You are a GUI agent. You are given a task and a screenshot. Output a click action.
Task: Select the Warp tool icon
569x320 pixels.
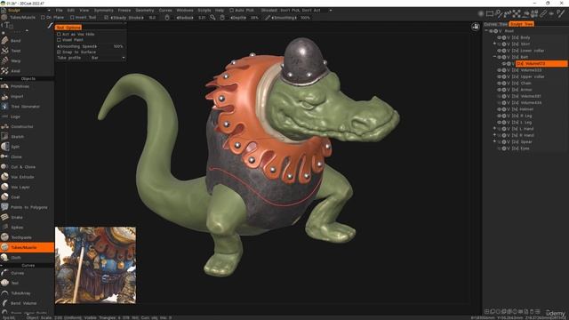coord(4,61)
